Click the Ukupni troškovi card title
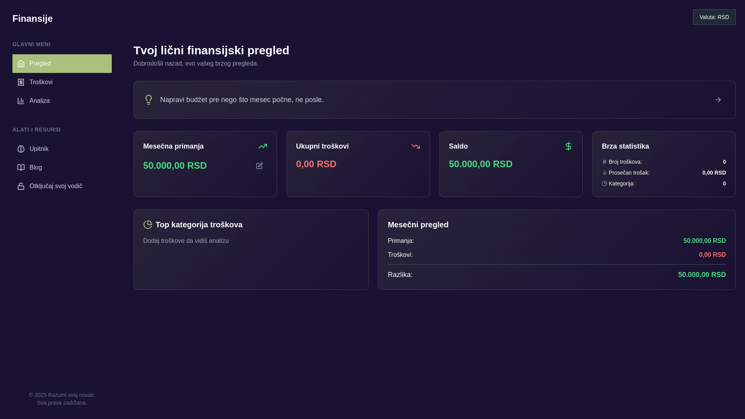Image resolution: width=745 pixels, height=419 pixels. [322, 146]
